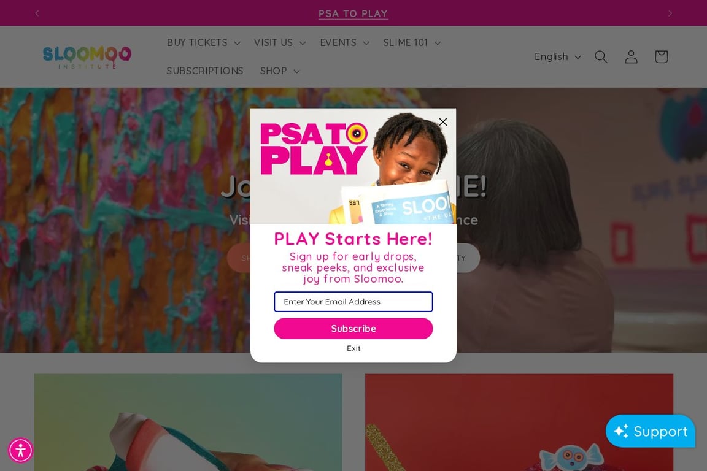Expand the Visit Us menu
Screen dimensions: 707x471
click(280, 43)
